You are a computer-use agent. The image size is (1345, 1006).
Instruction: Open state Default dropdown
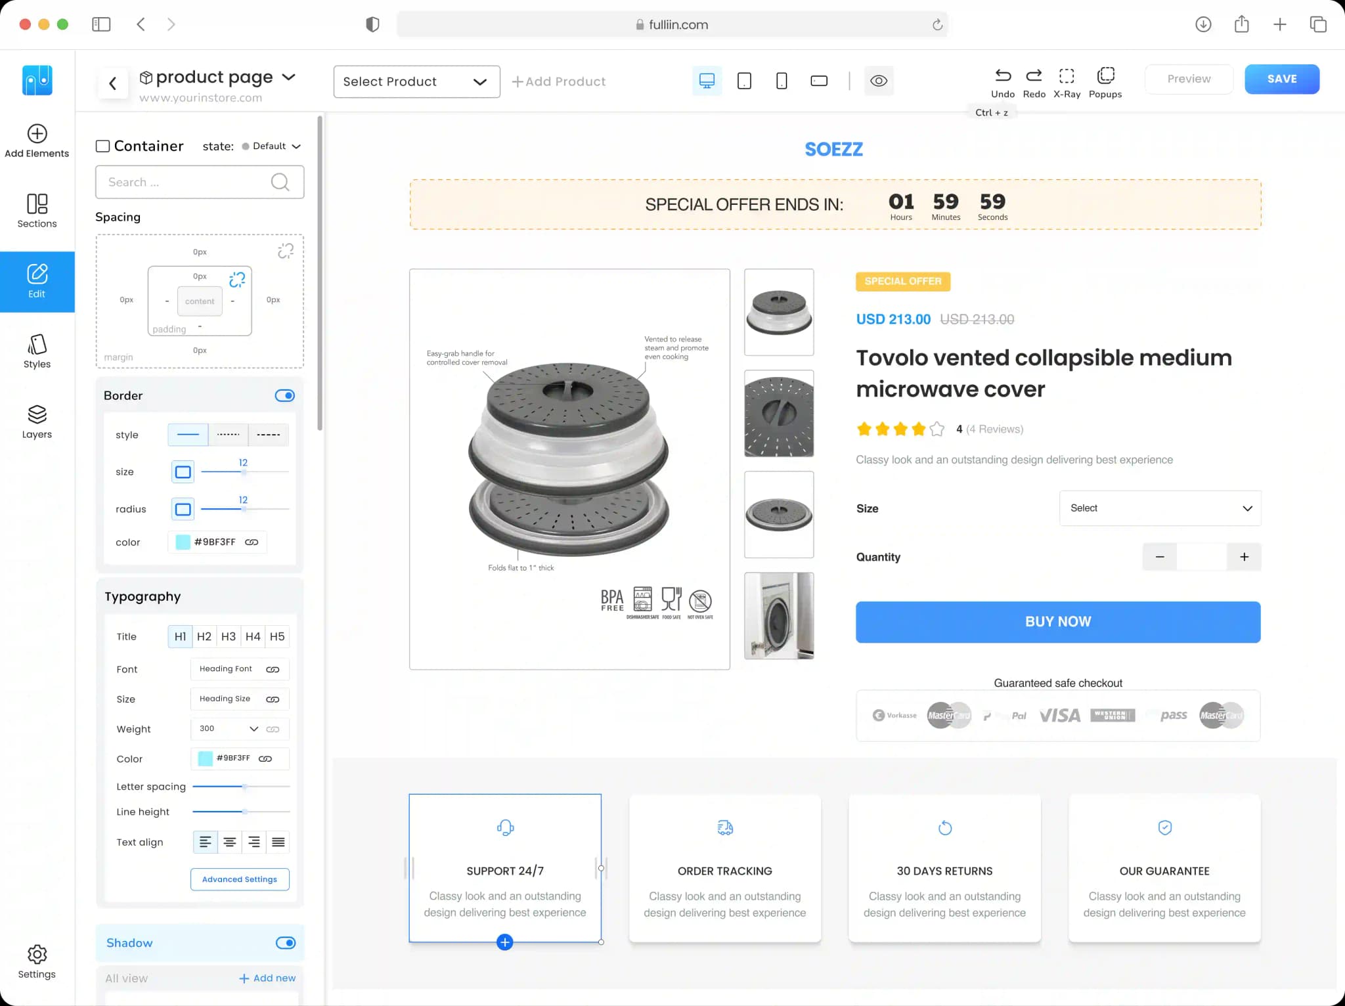point(271,146)
